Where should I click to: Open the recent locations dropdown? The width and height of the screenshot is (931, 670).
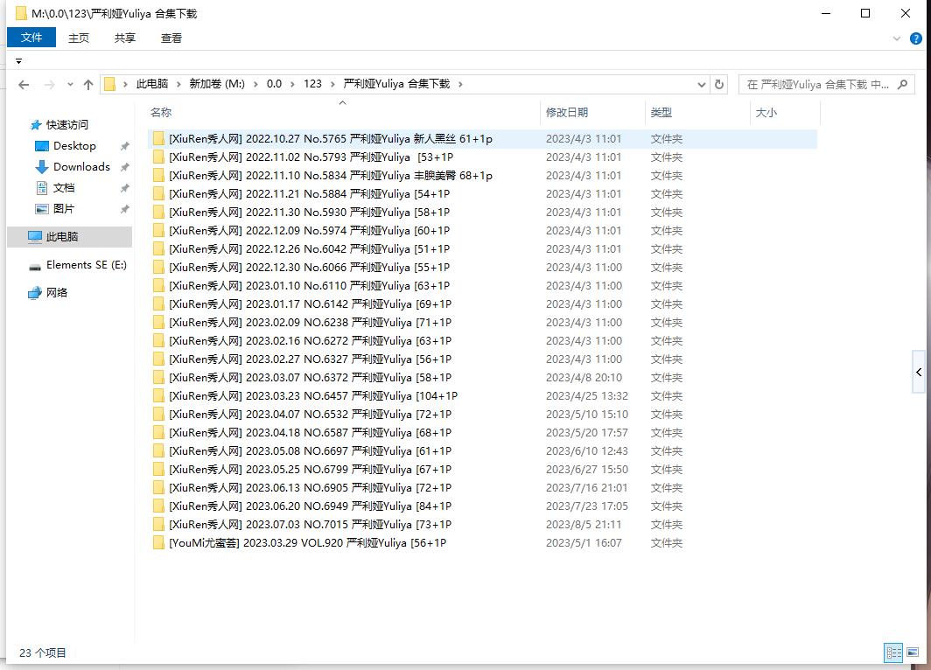[70, 85]
